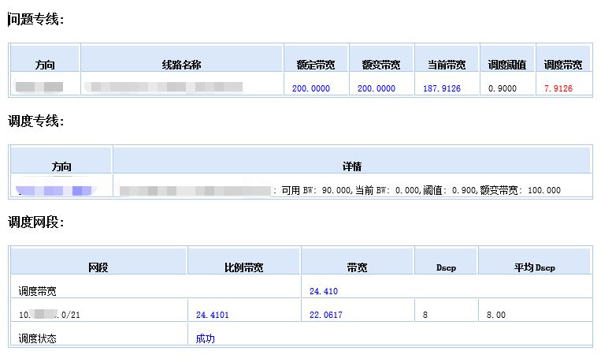Click the blue value 24.410

point(324,291)
